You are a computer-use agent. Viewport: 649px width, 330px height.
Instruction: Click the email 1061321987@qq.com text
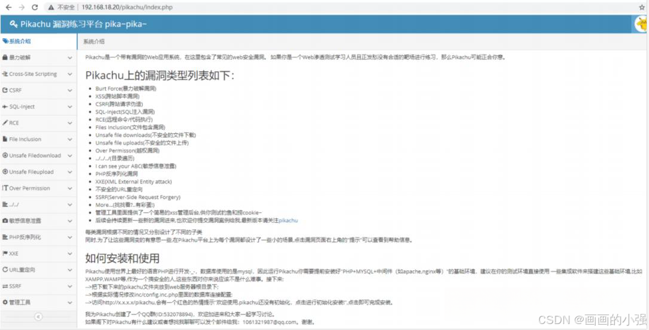tap(270, 322)
